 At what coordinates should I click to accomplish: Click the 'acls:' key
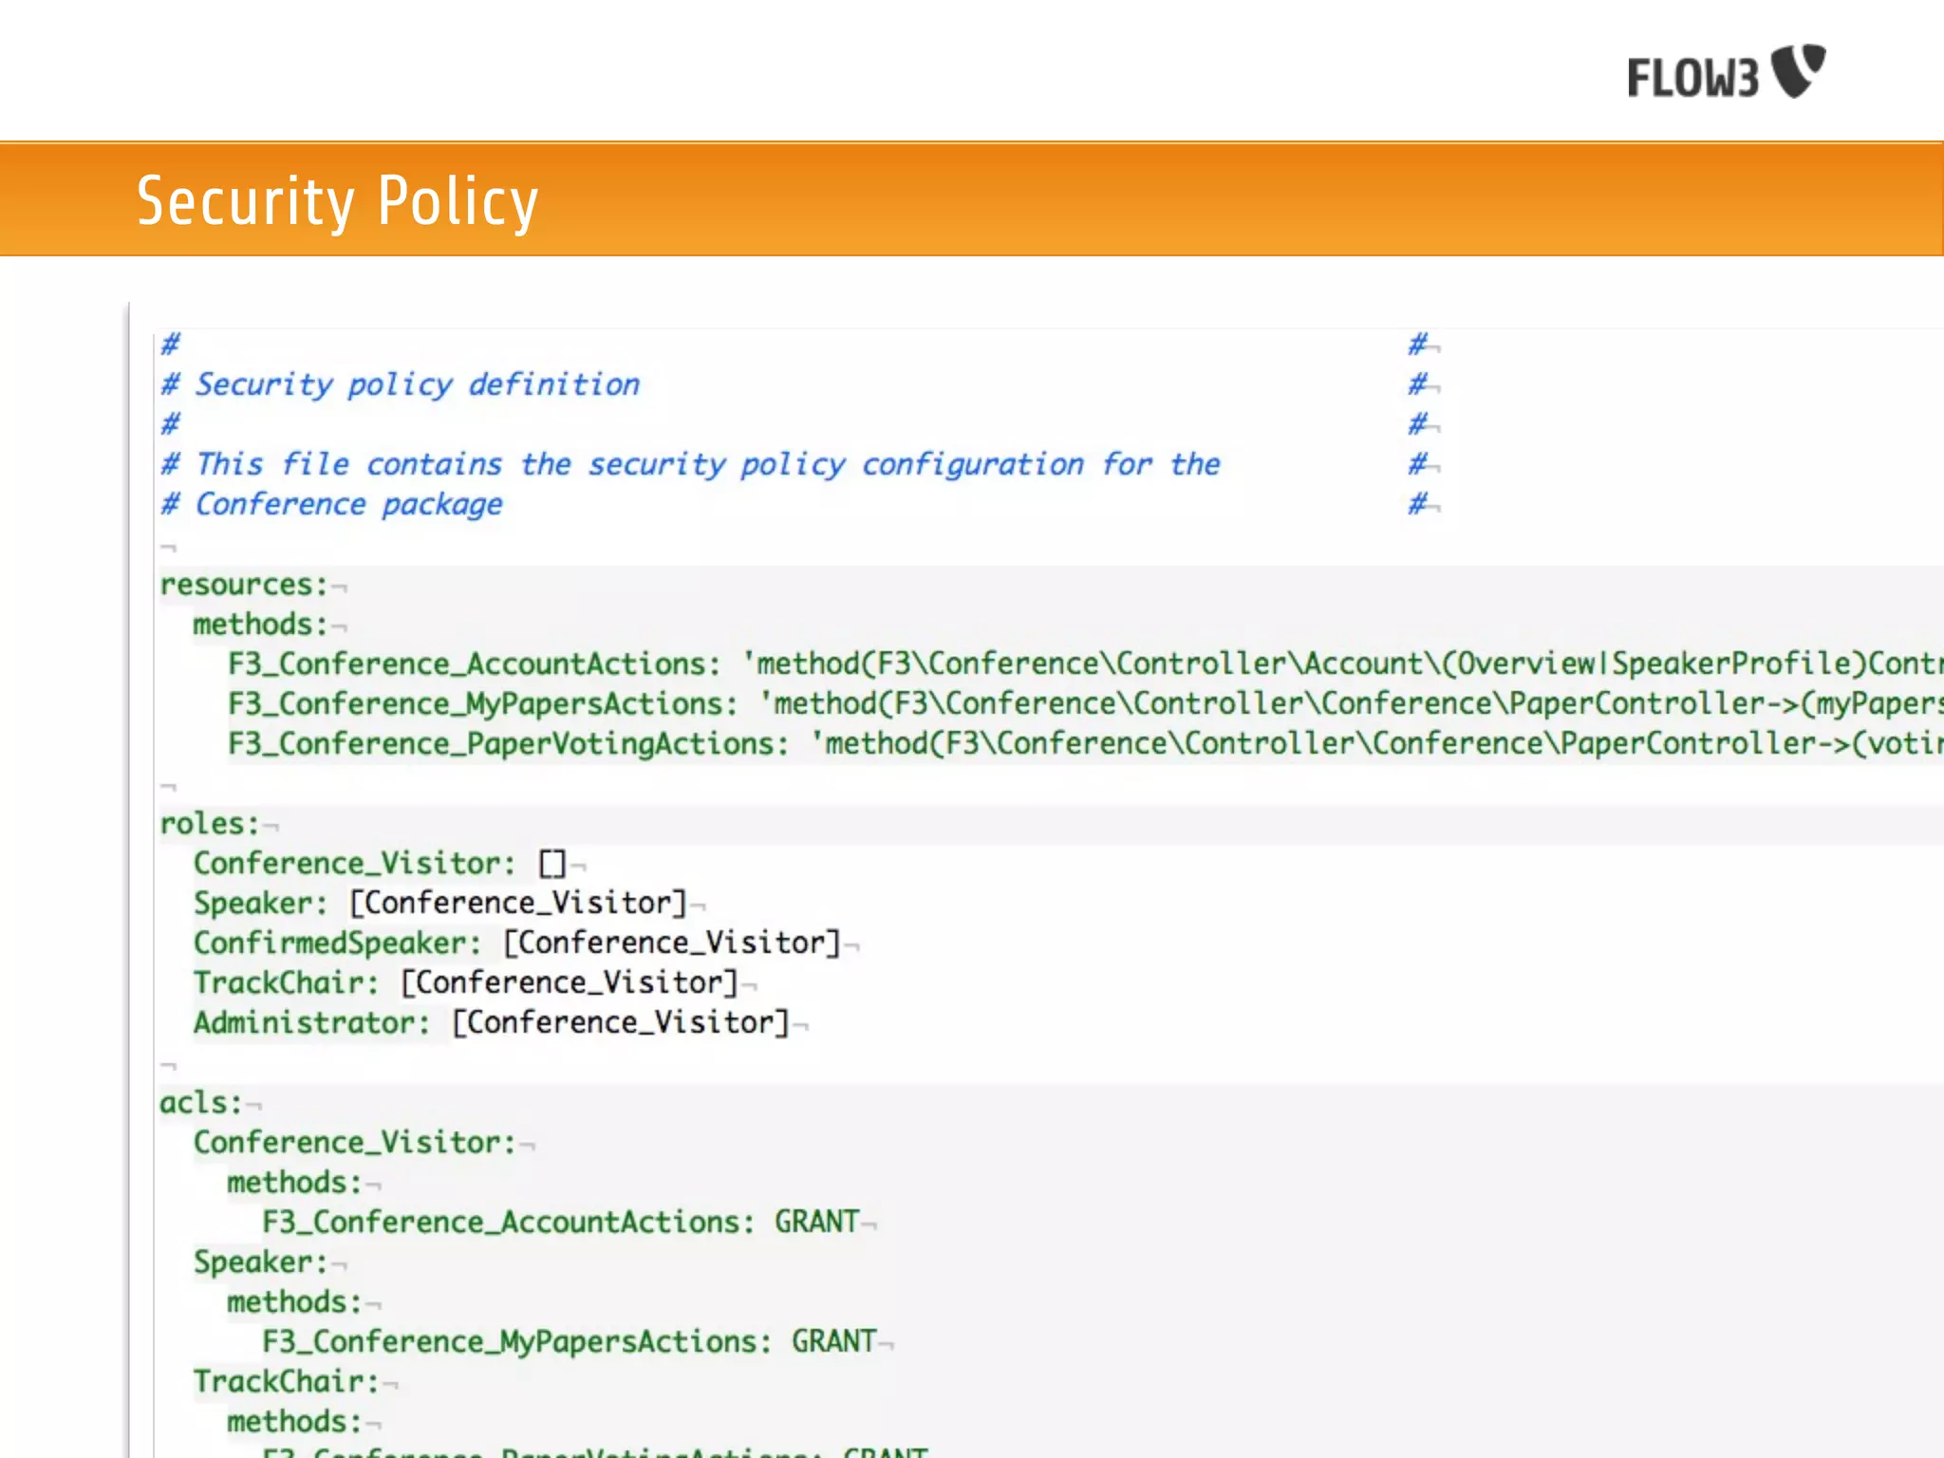[200, 1103]
